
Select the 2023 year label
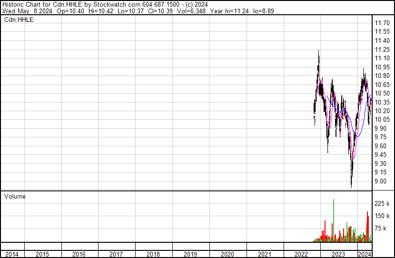tap(338, 254)
